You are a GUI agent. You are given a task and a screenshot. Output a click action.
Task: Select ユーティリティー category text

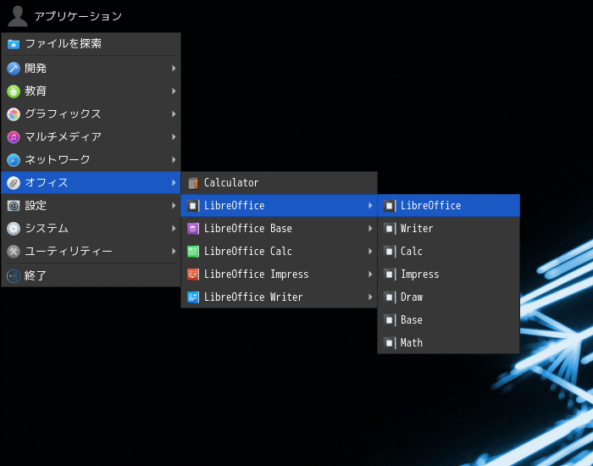[x=69, y=252]
